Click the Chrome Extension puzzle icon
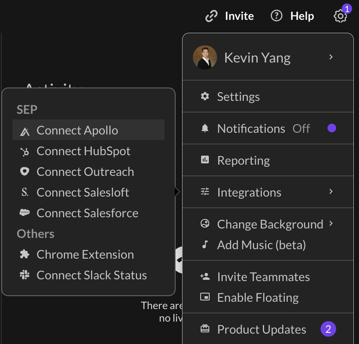 (25, 254)
